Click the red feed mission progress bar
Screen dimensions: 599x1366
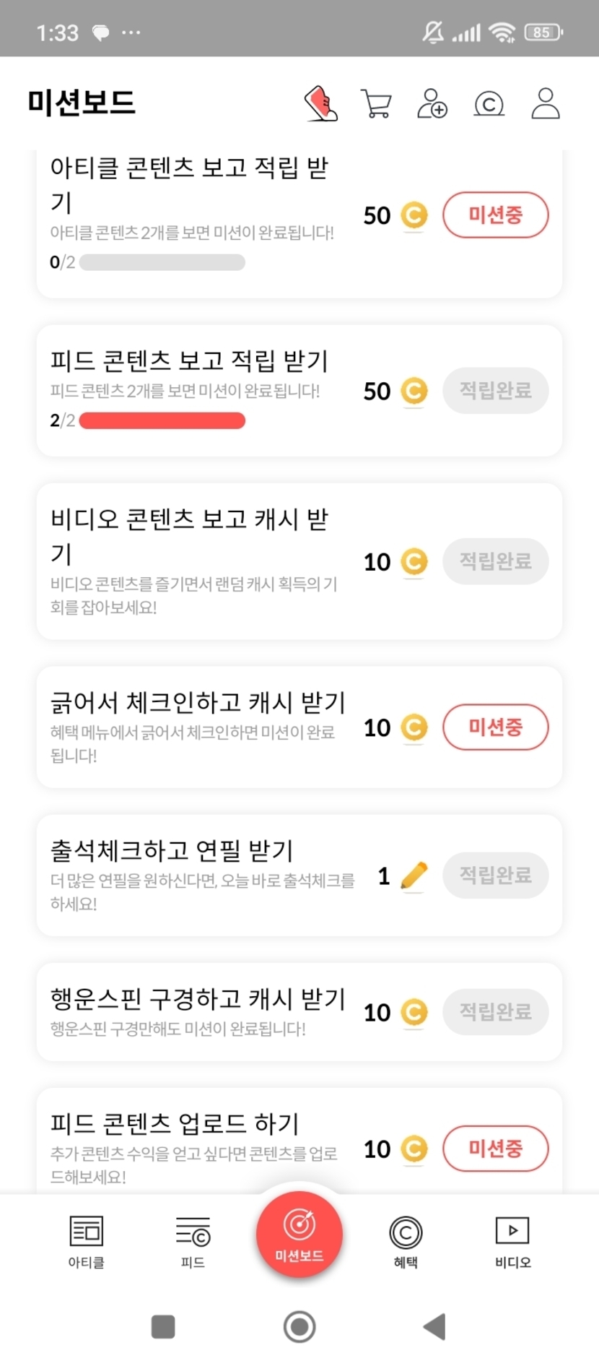click(162, 420)
